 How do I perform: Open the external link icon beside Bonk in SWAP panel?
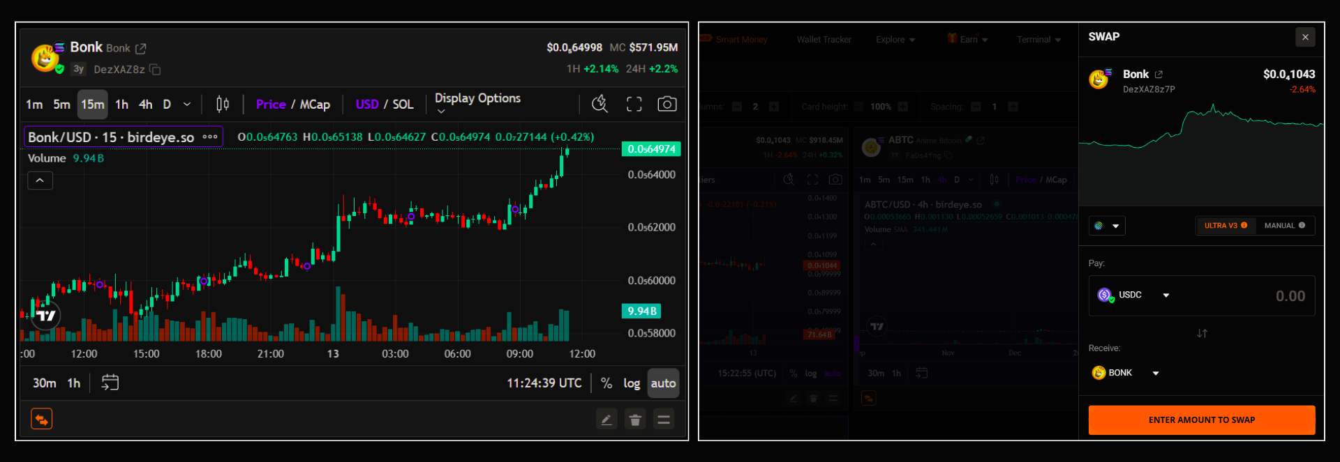click(1159, 75)
